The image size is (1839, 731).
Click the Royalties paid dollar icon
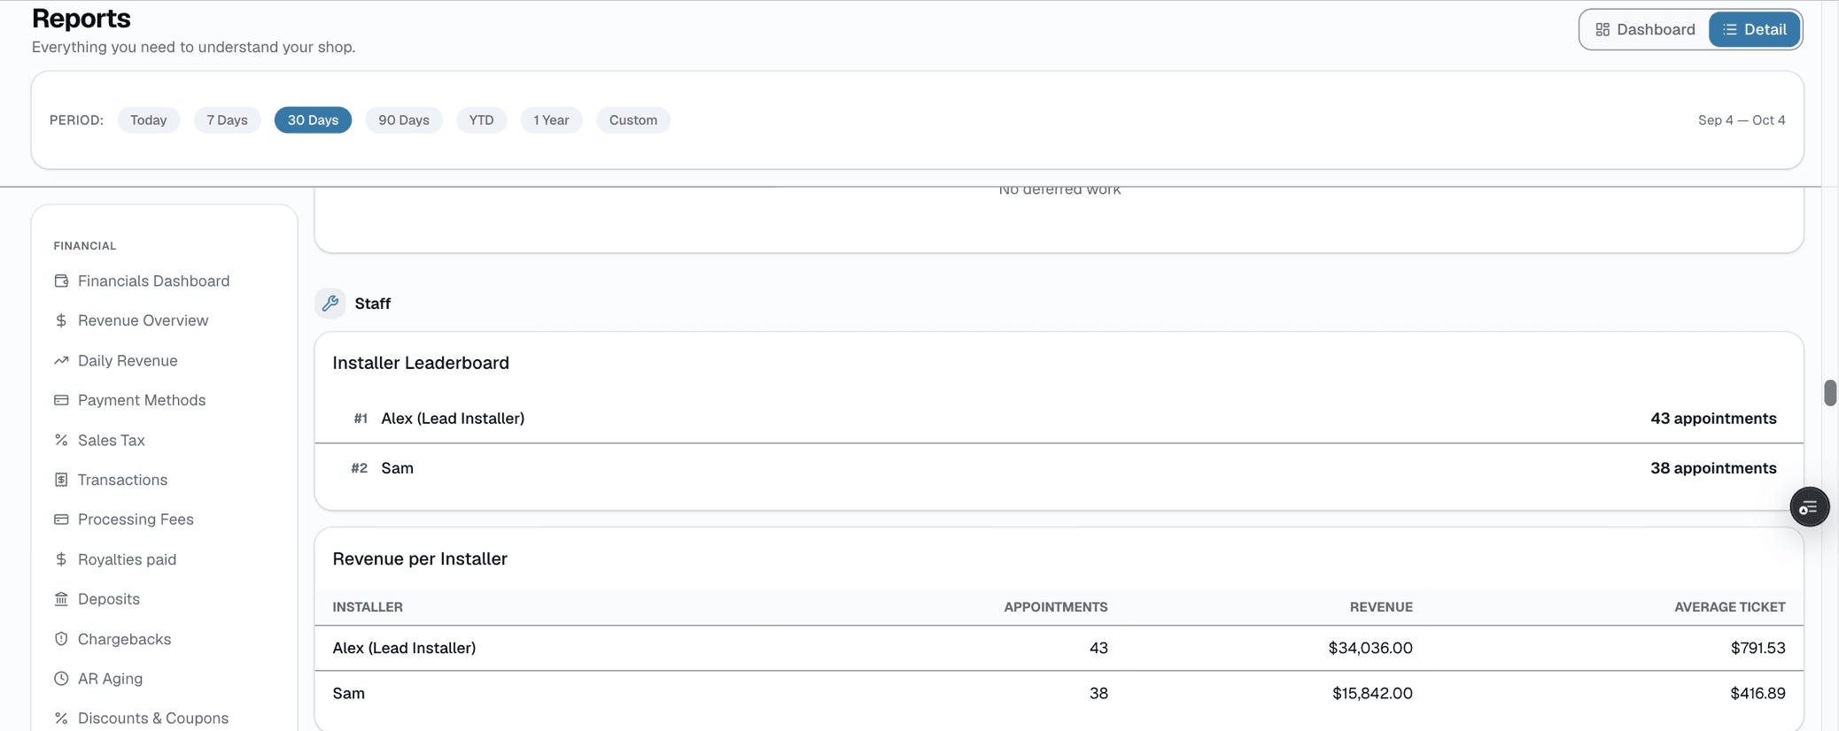[x=61, y=559]
